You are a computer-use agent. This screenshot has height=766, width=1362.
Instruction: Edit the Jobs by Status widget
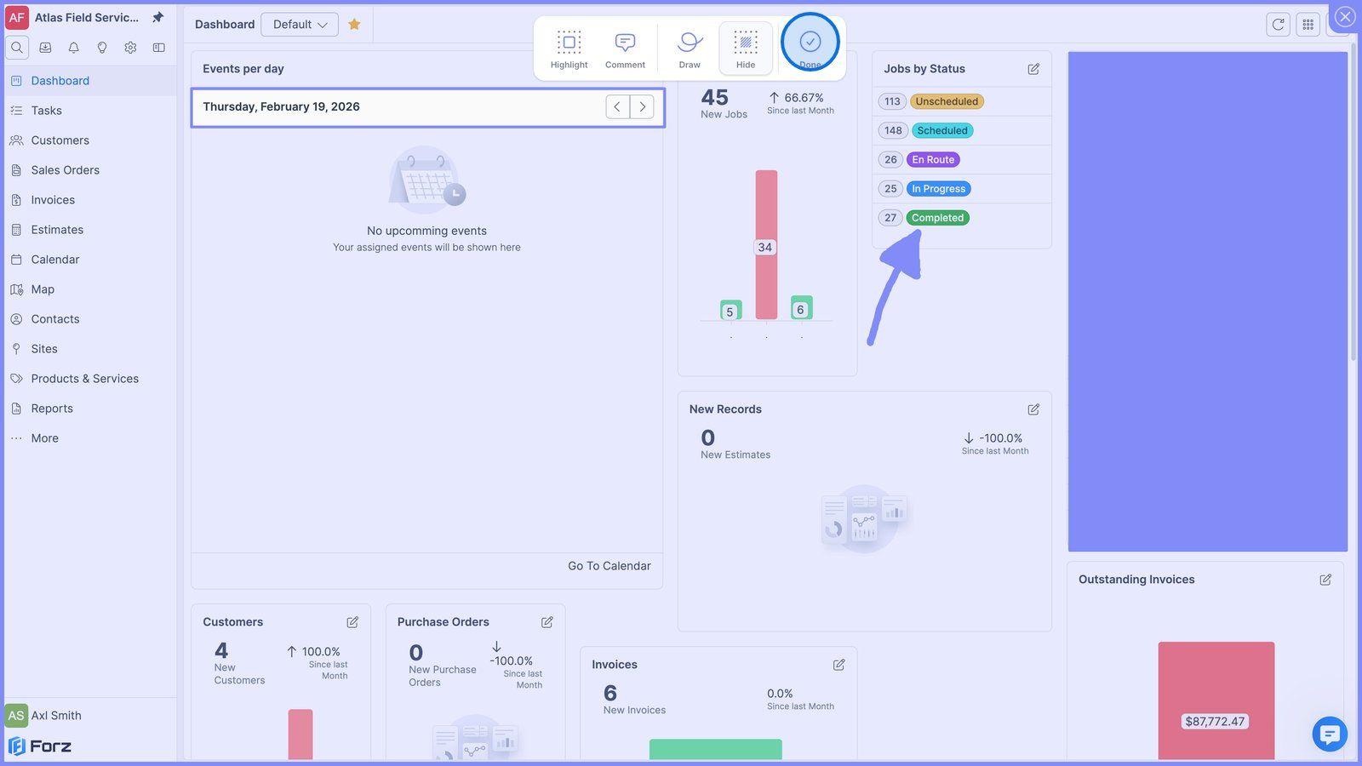(x=1033, y=69)
